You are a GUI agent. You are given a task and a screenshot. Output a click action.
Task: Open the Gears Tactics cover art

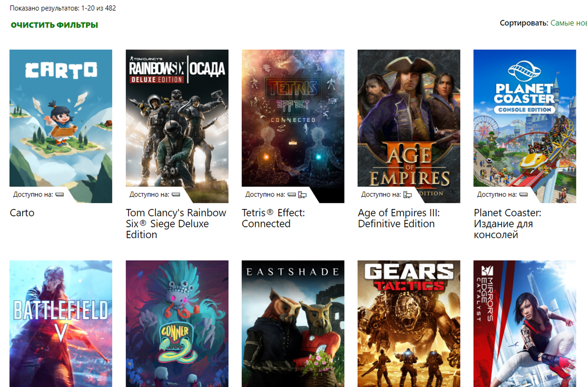click(x=409, y=324)
